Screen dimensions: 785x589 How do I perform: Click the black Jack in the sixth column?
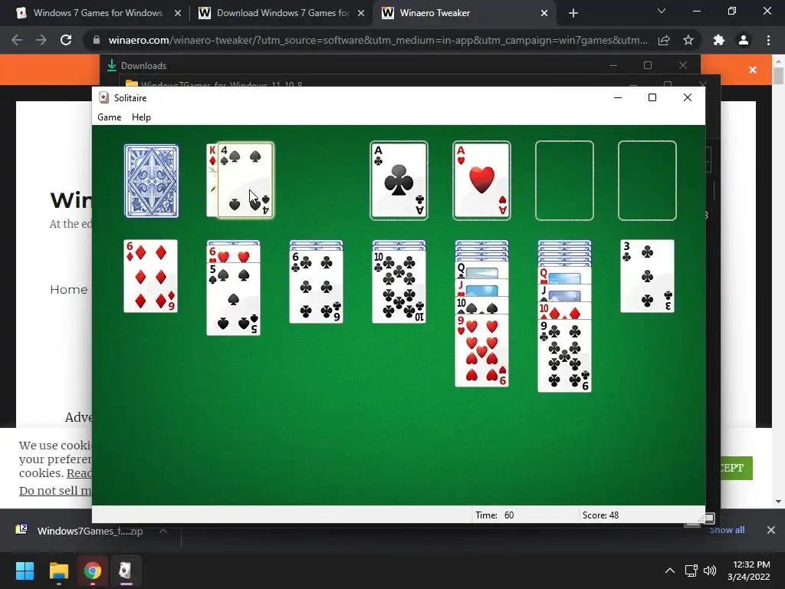coord(564,293)
